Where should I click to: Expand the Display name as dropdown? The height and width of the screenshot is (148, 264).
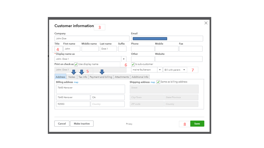click(124, 59)
